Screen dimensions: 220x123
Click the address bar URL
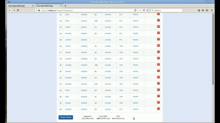point(57,10)
